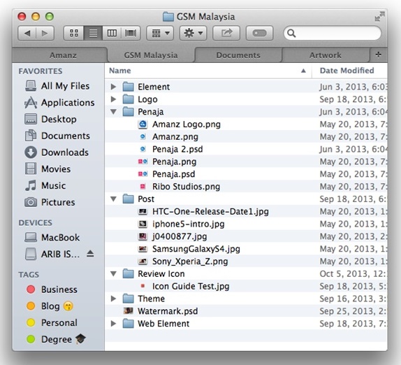Click the Watermark.psd thumbnail icon
The image size is (401, 365).
(128, 311)
